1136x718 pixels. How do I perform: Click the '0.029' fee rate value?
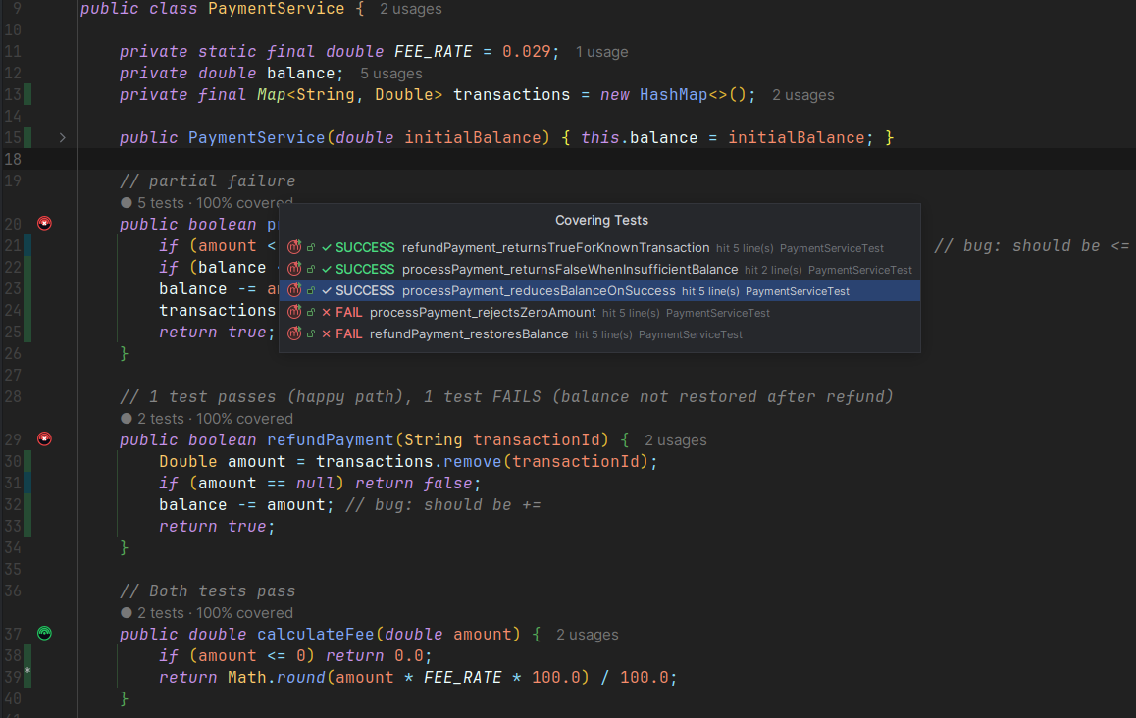[527, 52]
